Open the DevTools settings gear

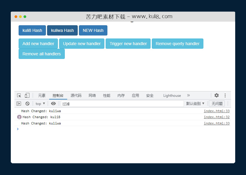pos(217,95)
